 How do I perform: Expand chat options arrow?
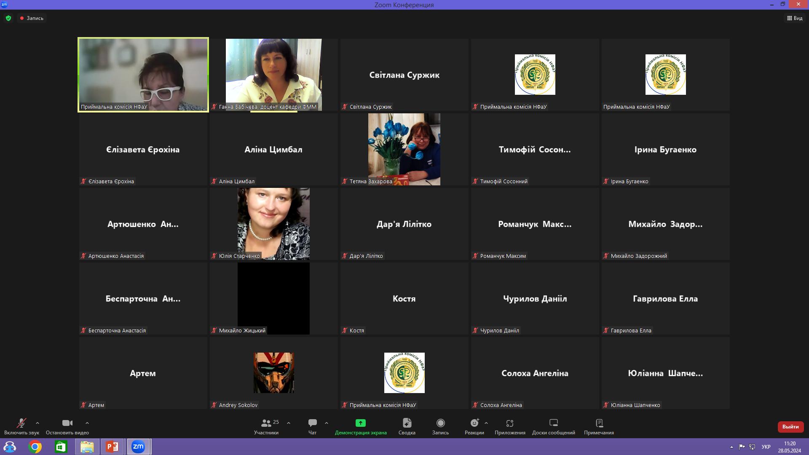coord(327,423)
